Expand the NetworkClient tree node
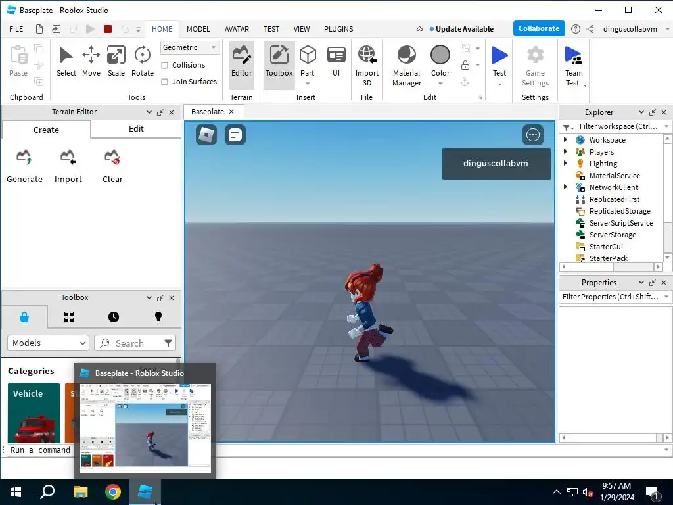This screenshot has height=505, width=673. [x=566, y=187]
